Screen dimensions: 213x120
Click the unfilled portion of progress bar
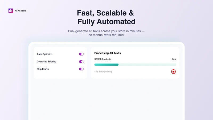[x=147, y=65]
